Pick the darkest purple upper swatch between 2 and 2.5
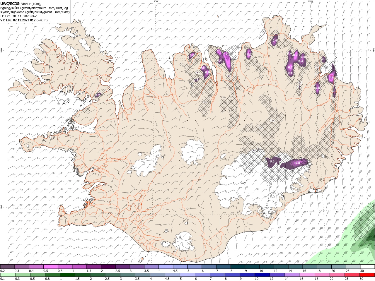375x281 pixels. pyautogui.click(x=108, y=267)
